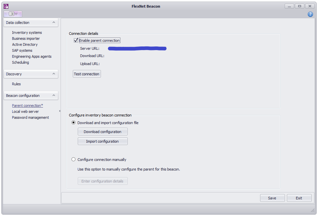This screenshot has height=216, width=318.
Task: Select Download and import configuration file option
Action: [73, 123]
